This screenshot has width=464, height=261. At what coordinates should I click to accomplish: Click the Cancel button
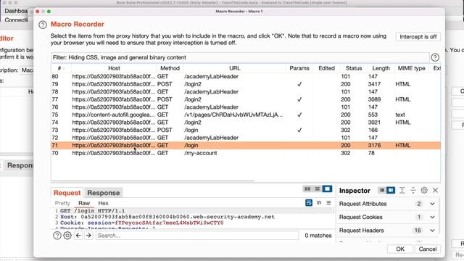428,249
